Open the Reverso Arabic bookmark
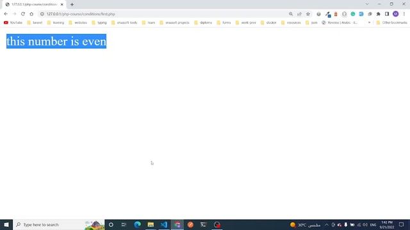This screenshot has height=230, width=410. 340,23
